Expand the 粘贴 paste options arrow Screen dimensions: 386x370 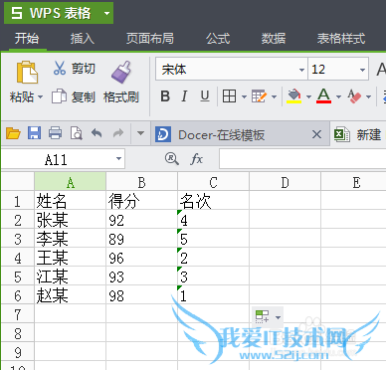tap(41, 97)
